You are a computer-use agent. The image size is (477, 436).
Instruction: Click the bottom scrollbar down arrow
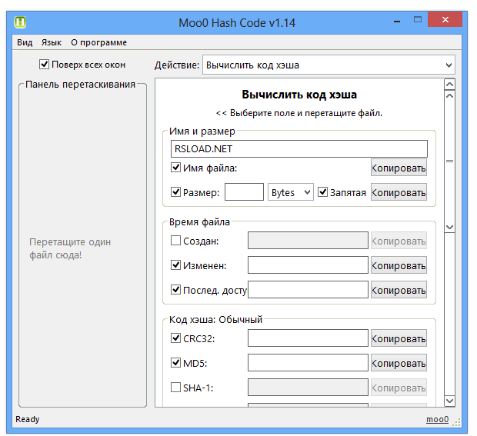[x=449, y=401]
